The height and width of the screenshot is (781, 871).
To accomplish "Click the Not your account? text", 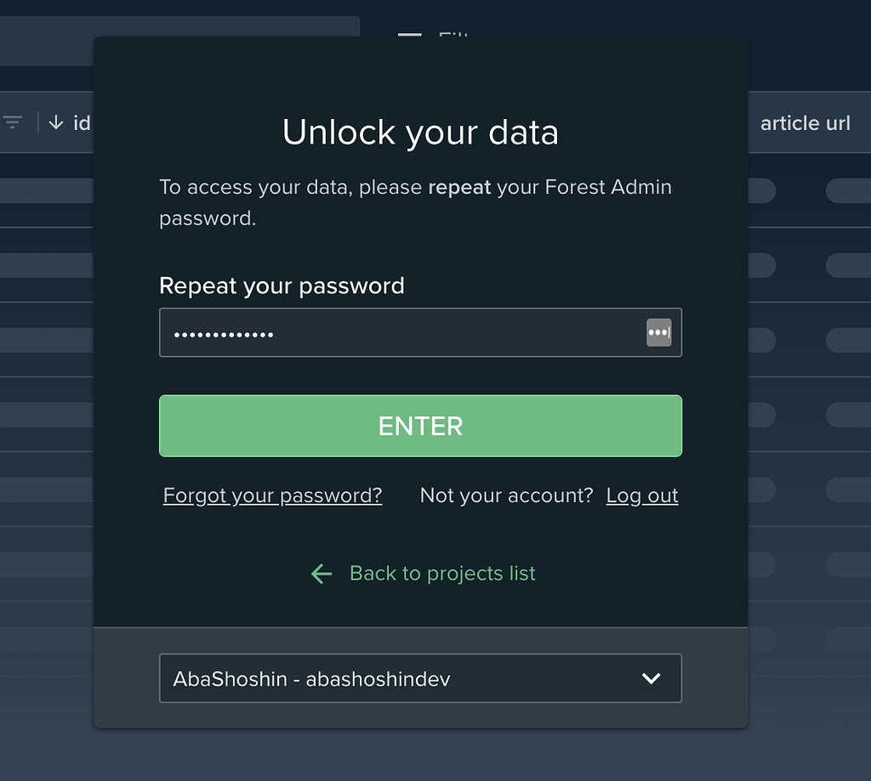I will [506, 495].
